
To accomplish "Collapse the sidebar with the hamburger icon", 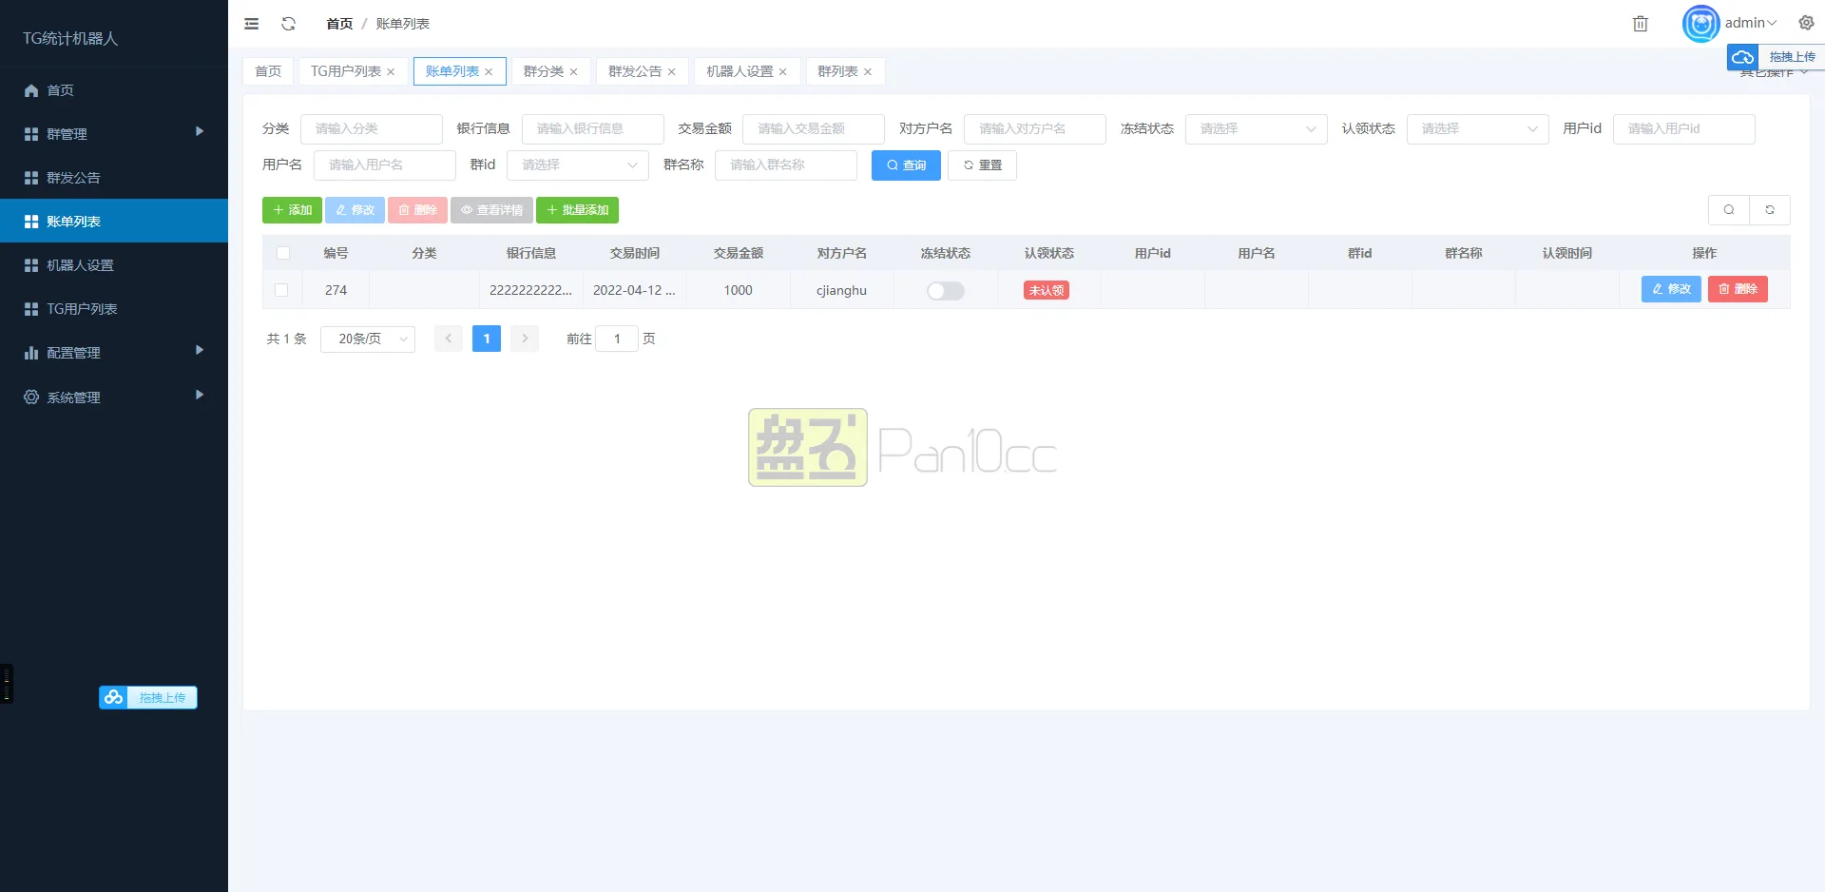I will pos(251,23).
